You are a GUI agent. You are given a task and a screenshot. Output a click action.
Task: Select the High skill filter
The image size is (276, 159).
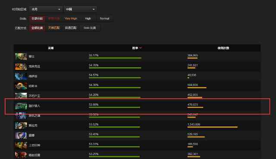coord(88,18)
